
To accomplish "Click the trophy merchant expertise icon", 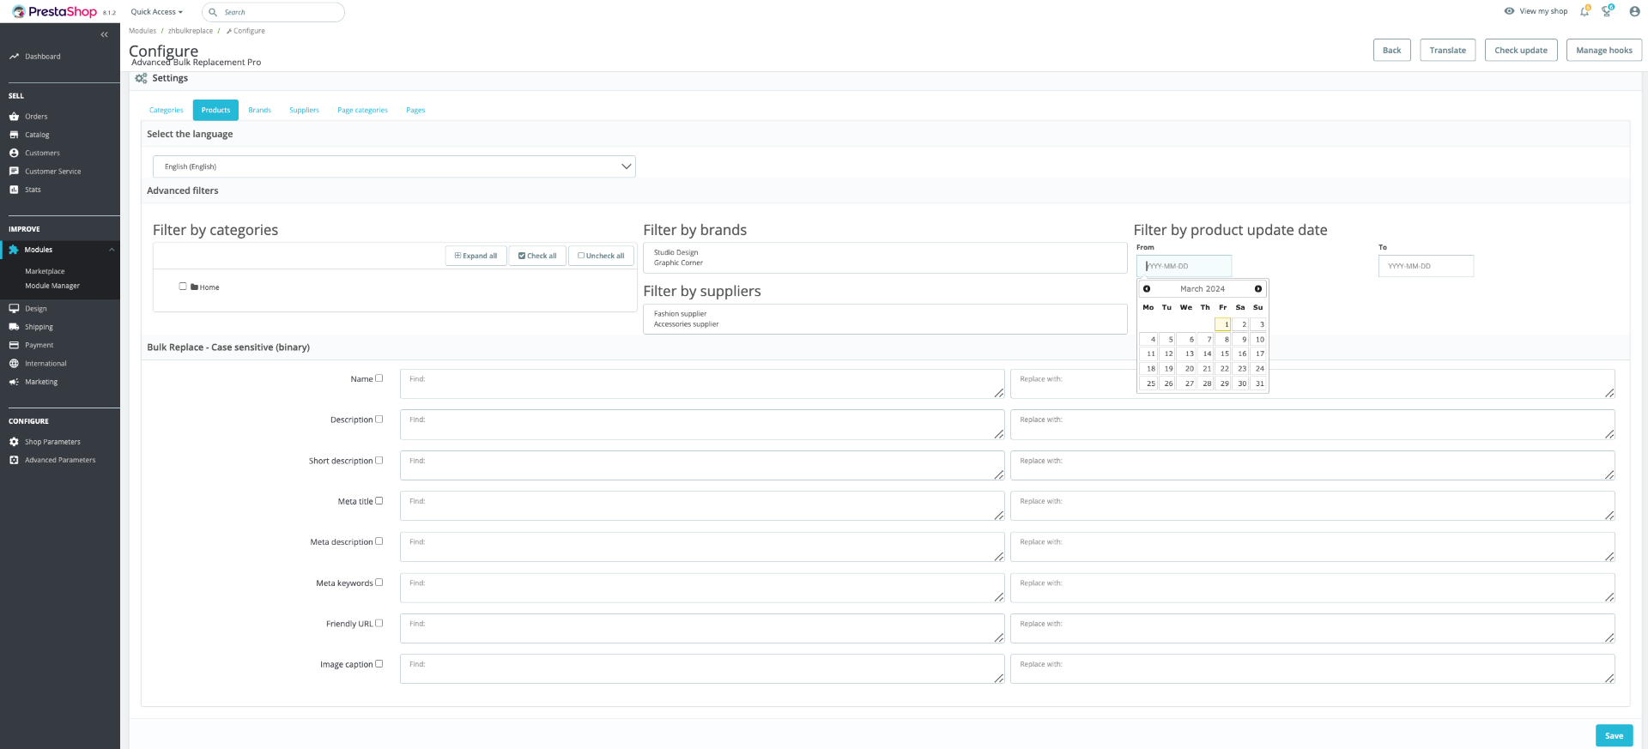I will tap(1607, 12).
